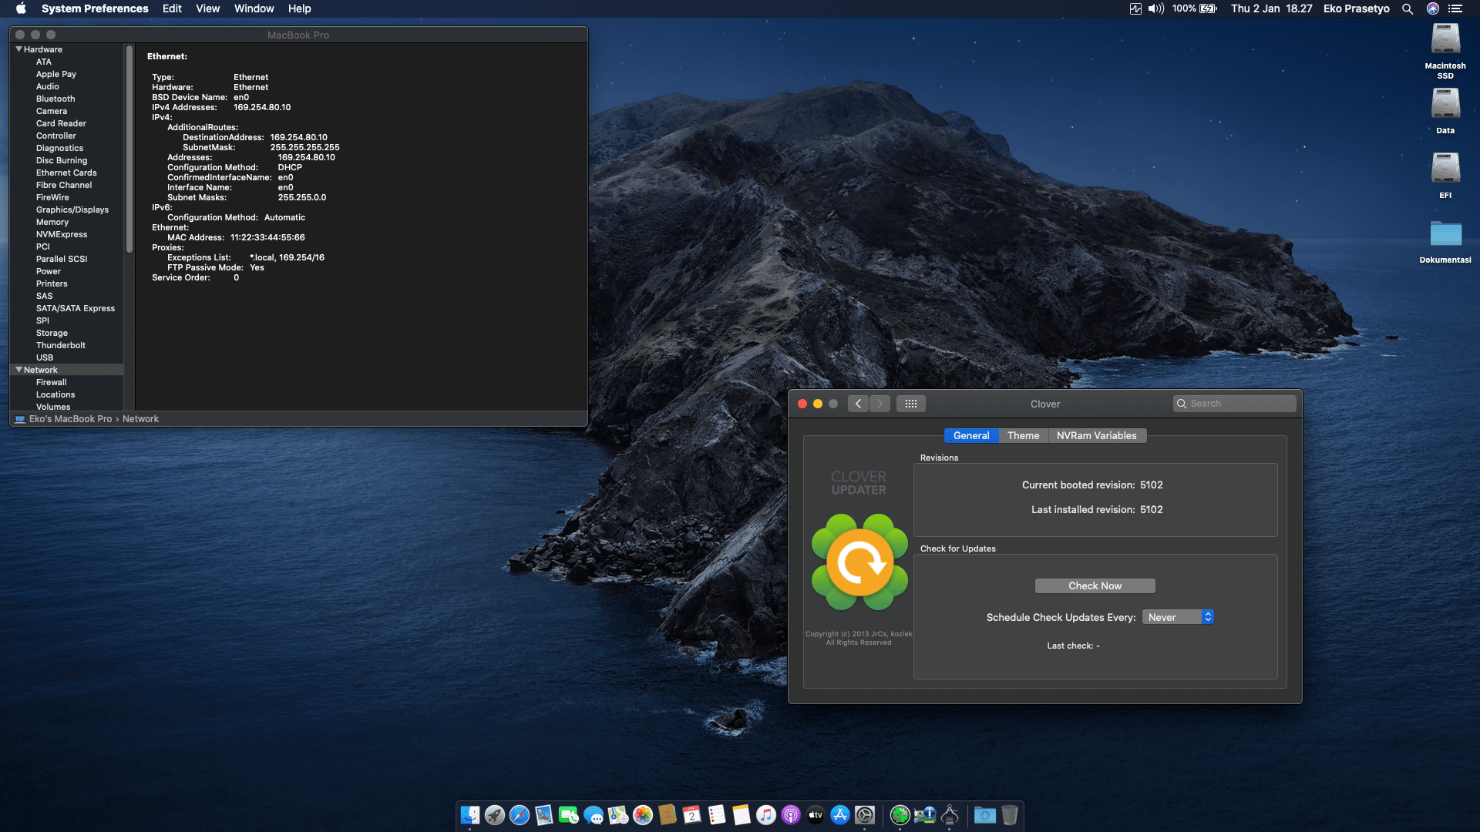Collapse the Hardware disclosure triangle
The height and width of the screenshot is (832, 1480).
(18, 49)
